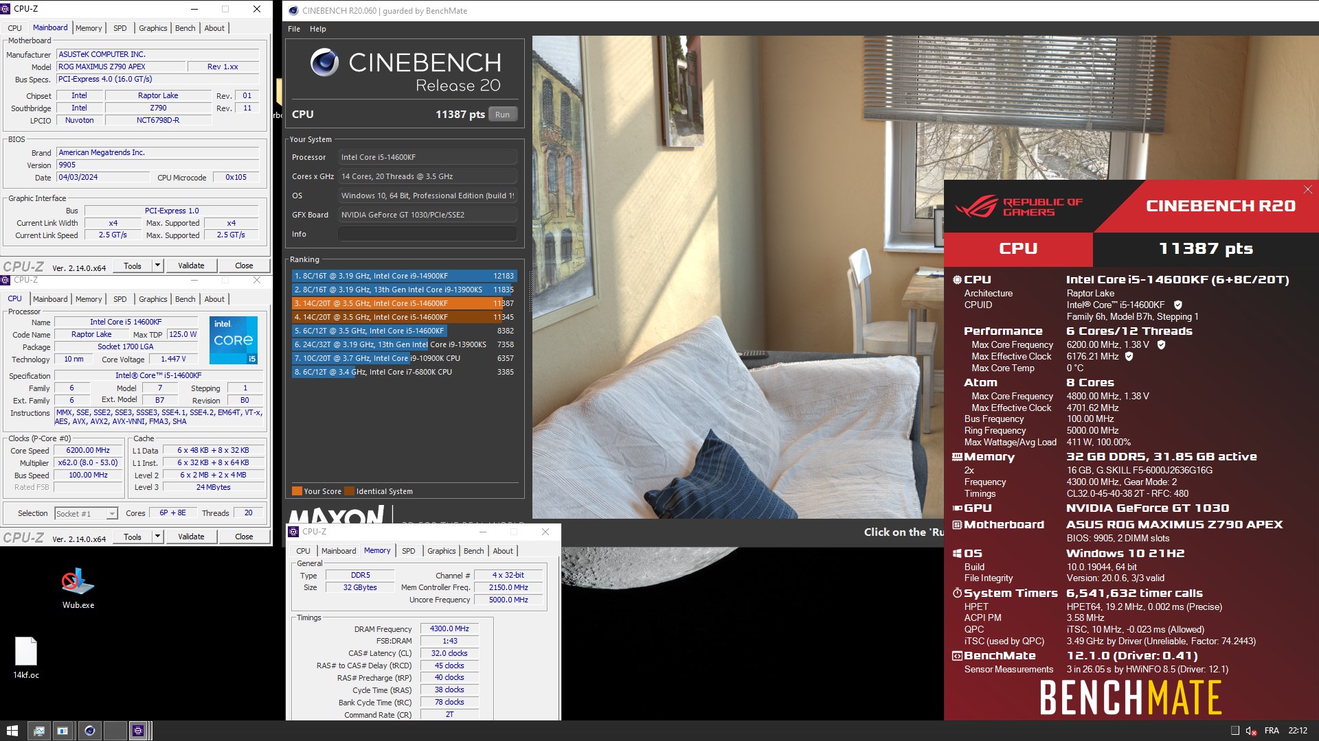Click the shield icon after 6176.21 MHz
The height and width of the screenshot is (741, 1319).
pos(1129,356)
